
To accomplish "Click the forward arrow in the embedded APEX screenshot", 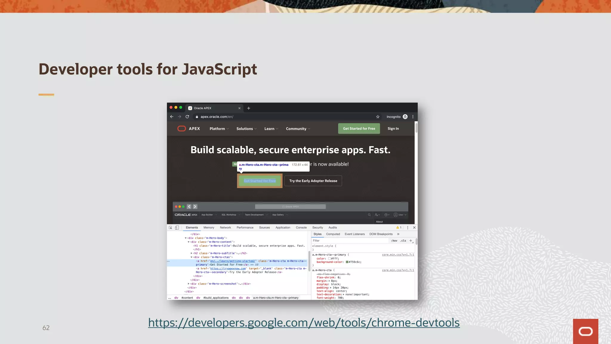I will (195, 207).
